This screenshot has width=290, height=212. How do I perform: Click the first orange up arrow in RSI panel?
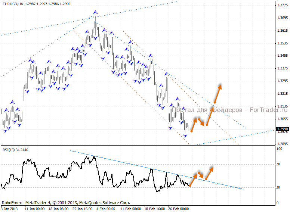point(193,180)
